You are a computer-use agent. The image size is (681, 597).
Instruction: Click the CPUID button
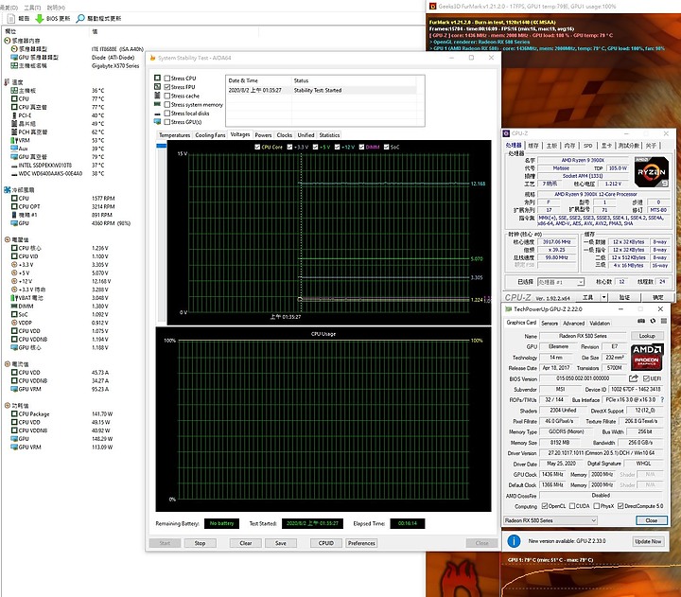pos(326,543)
